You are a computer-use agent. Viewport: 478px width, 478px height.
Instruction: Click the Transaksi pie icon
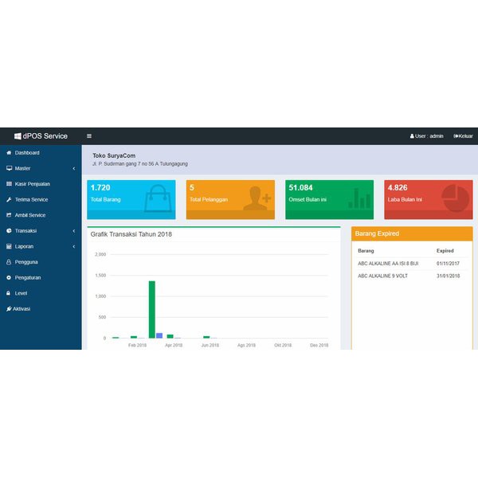click(x=9, y=231)
